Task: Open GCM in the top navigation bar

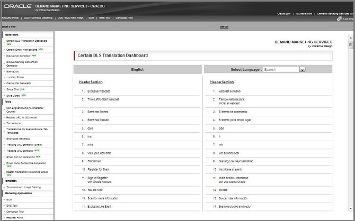Action: coord(91,18)
